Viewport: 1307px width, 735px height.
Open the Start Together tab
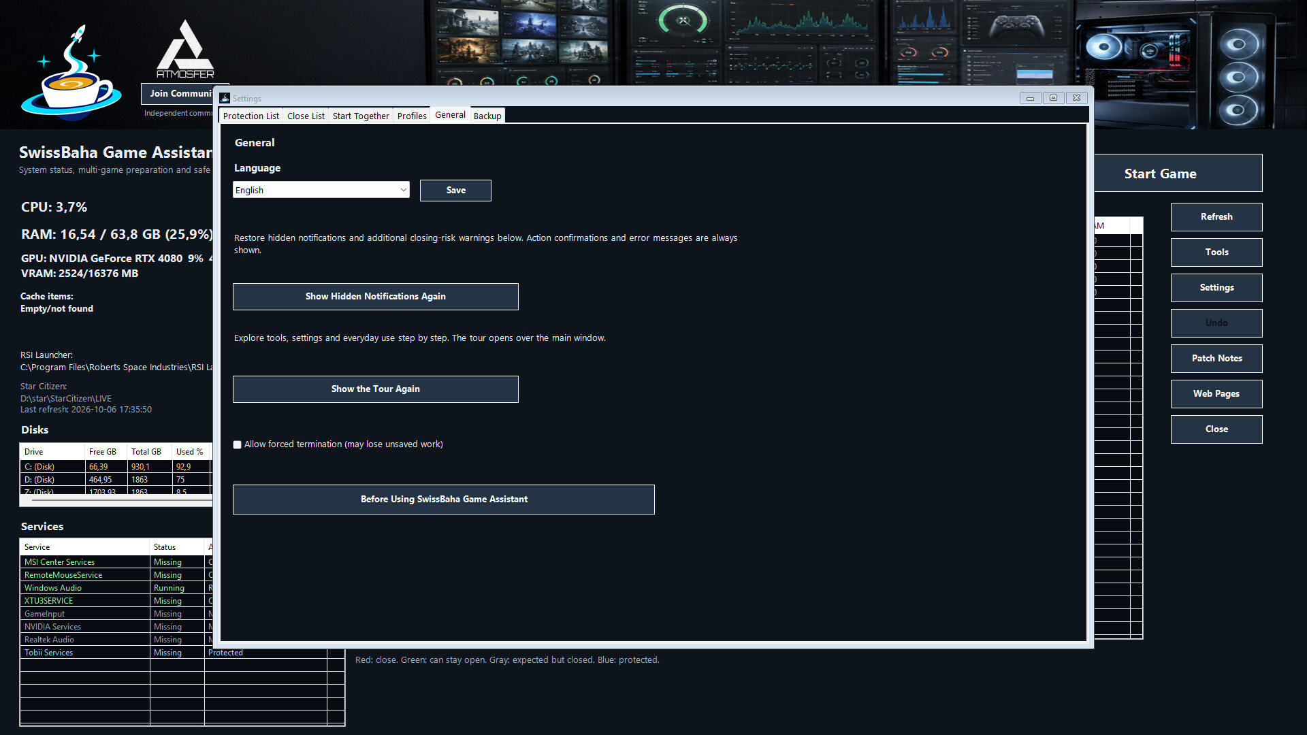pyautogui.click(x=361, y=116)
